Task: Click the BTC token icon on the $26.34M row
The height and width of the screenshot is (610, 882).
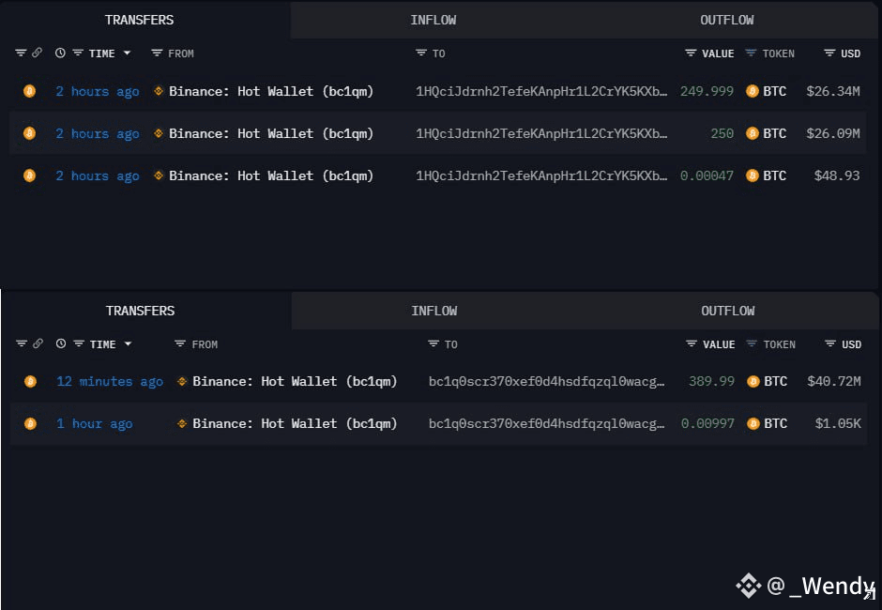Action: (753, 91)
